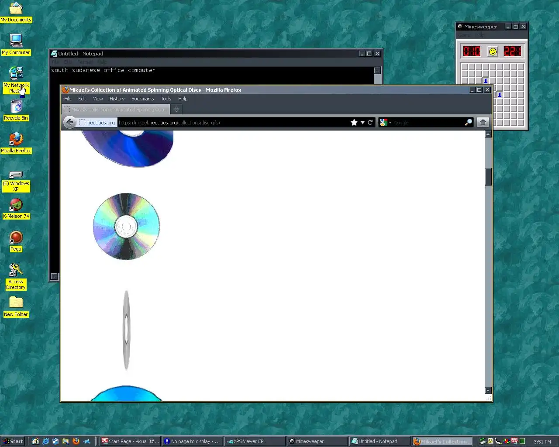Click the green square system tray icon

522,441
